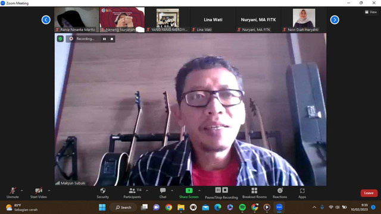Open Reactions menu
The height and width of the screenshot is (214, 381).
tap(280, 193)
